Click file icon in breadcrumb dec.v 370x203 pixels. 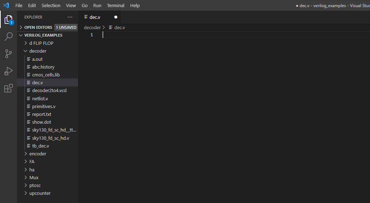click(x=111, y=27)
